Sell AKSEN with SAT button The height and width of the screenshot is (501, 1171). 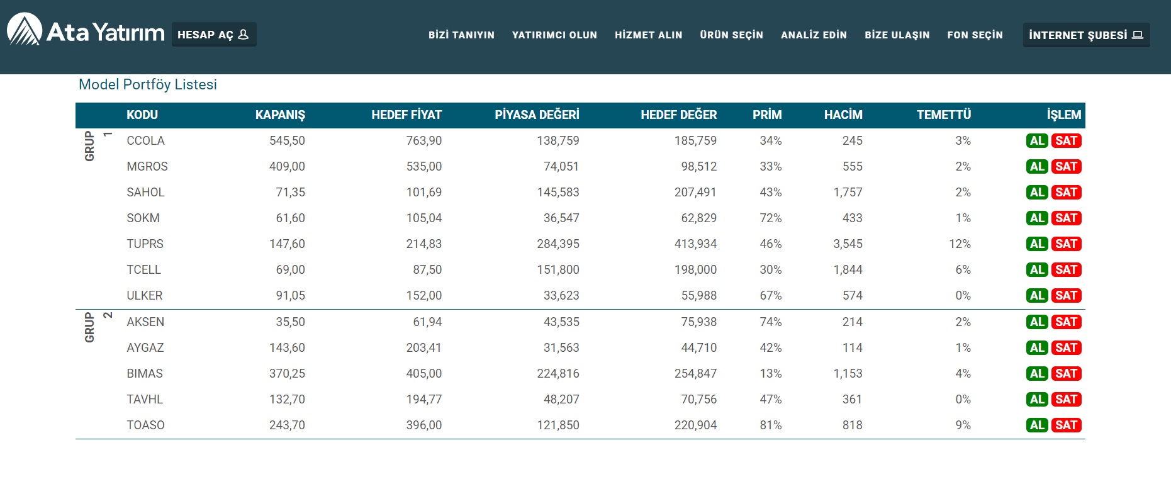pos(1066,322)
